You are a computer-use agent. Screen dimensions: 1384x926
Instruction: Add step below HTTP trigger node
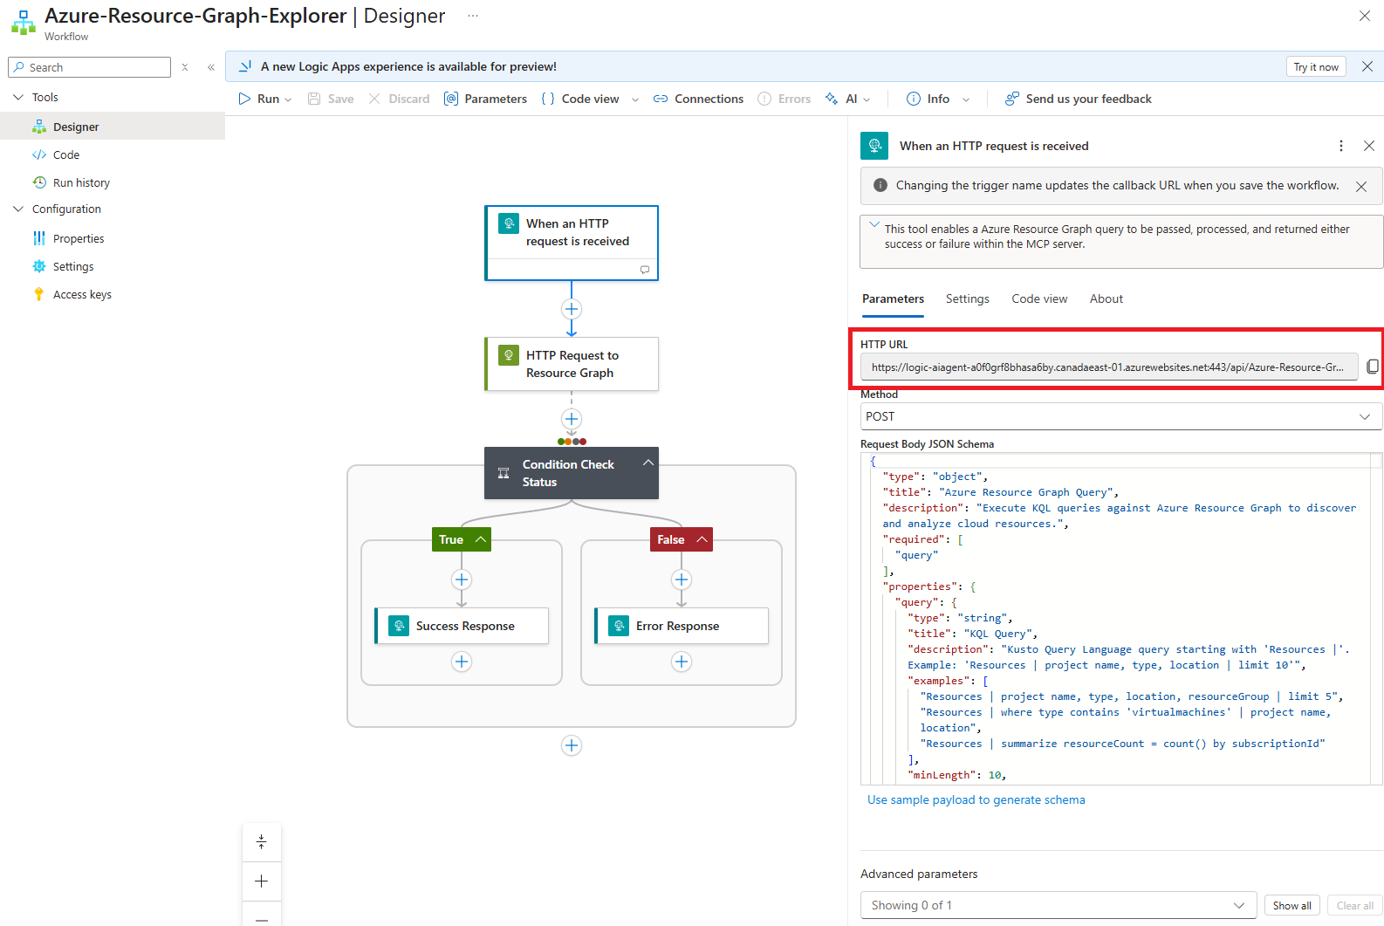click(x=572, y=309)
